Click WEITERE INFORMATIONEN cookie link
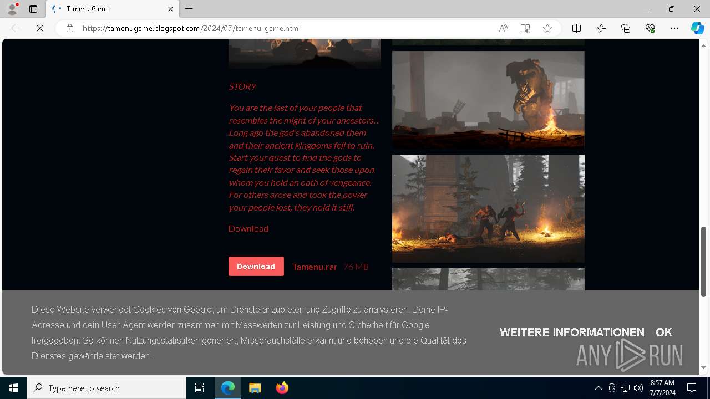The width and height of the screenshot is (710, 399). [572, 332]
